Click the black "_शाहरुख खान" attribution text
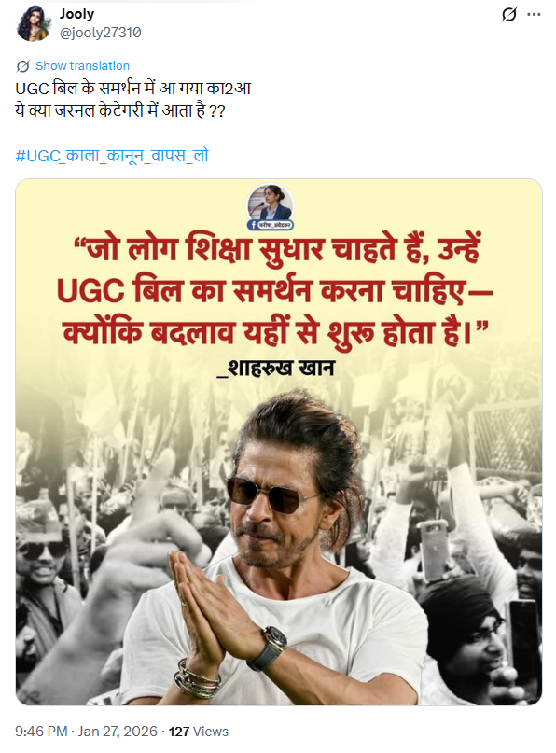This screenshot has width=556, height=753. pyautogui.click(x=275, y=369)
